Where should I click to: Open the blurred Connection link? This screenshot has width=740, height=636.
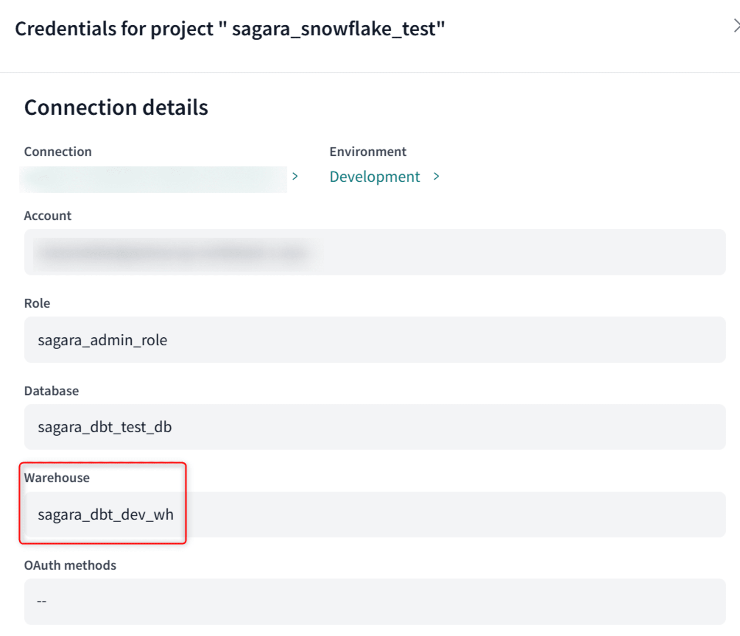click(153, 179)
